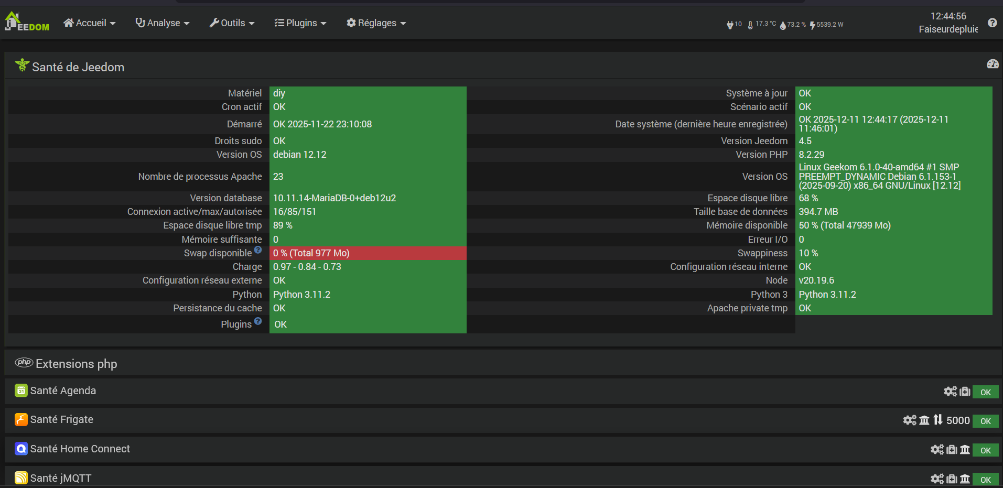Image resolution: width=1003 pixels, height=488 pixels.
Task: Open the Accueil menu
Action: point(89,23)
